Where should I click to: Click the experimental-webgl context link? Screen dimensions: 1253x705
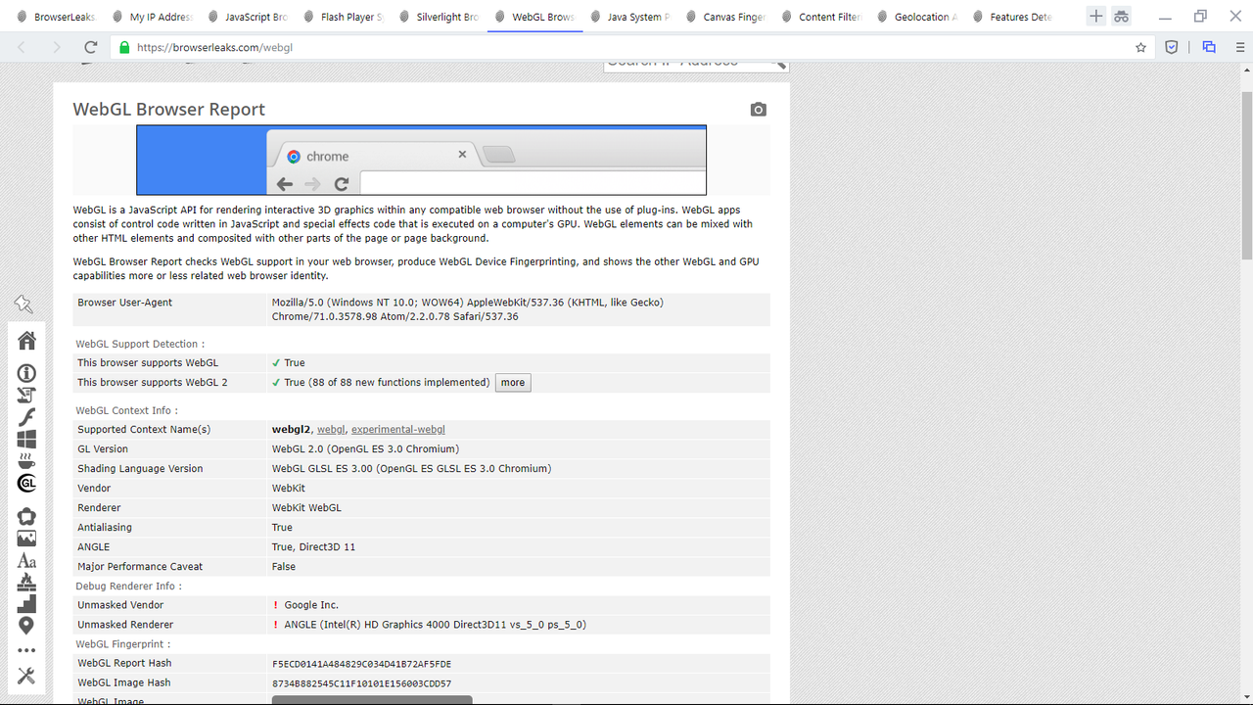398,430
